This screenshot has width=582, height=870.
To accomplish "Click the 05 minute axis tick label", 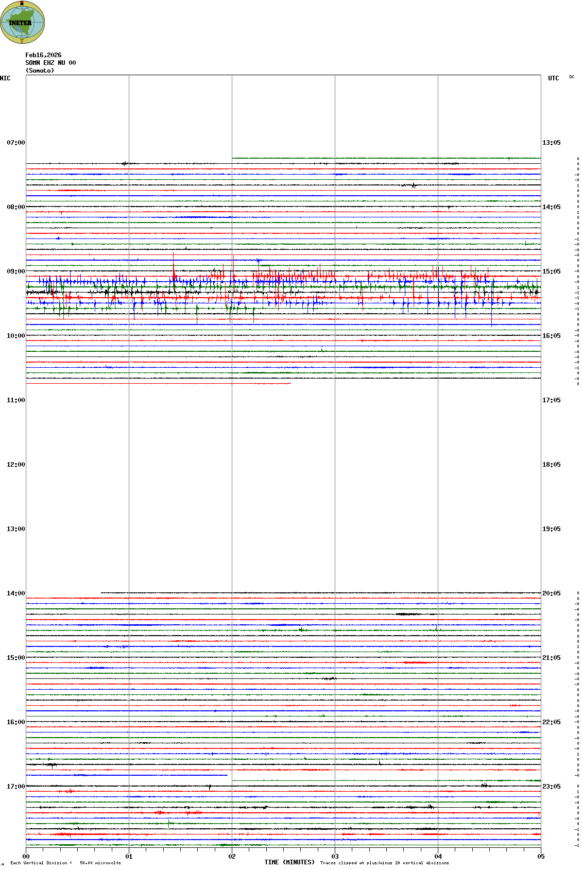I will 541,857.
